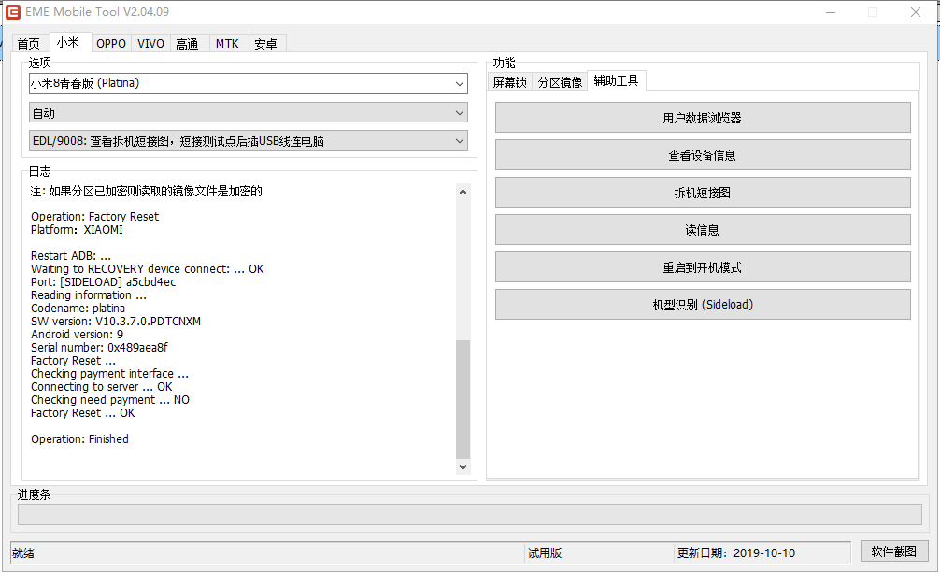The width and height of the screenshot is (940, 574).
Task: Expand the 自动 mode dropdown
Action: pyautogui.click(x=249, y=113)
